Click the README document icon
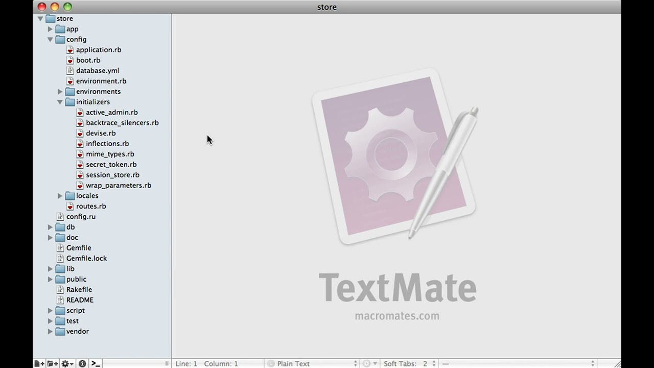Screen dimensions: 654x368 click(x=60, y=300)
